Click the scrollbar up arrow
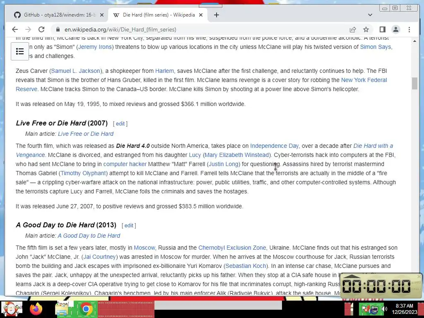 (x=414, y=41)
